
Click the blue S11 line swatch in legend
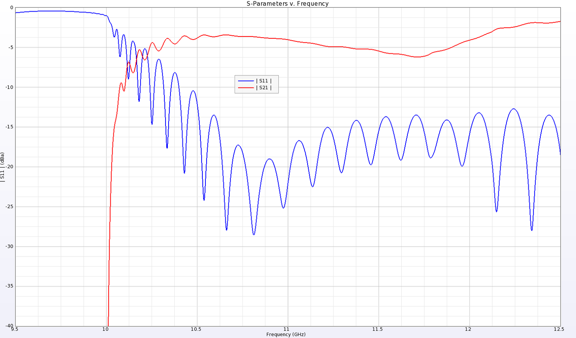[x=246, y=81]
